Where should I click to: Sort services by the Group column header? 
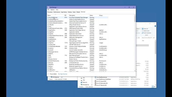point(101,15)
